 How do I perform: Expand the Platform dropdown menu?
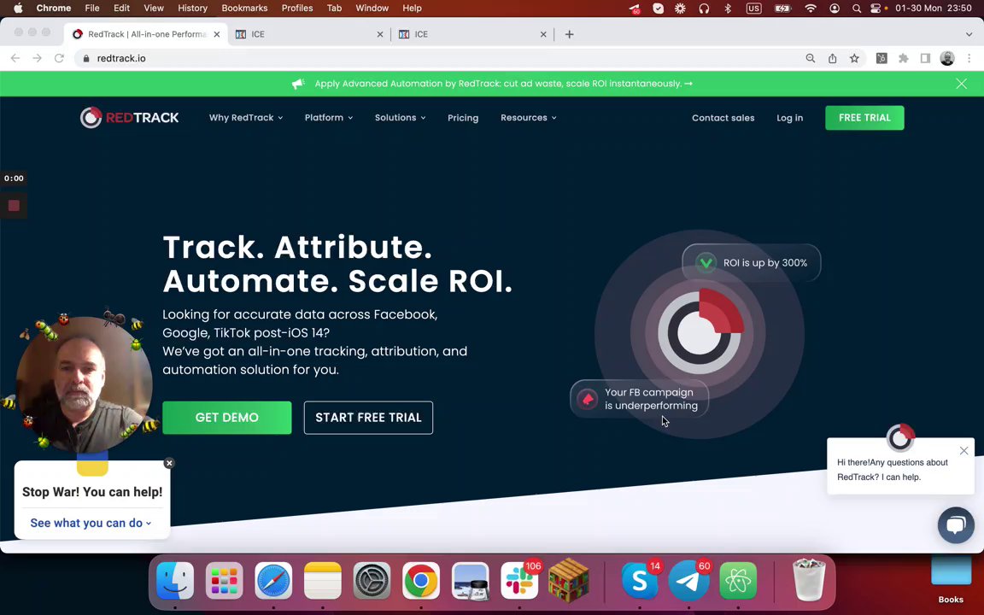click(329, 117)
